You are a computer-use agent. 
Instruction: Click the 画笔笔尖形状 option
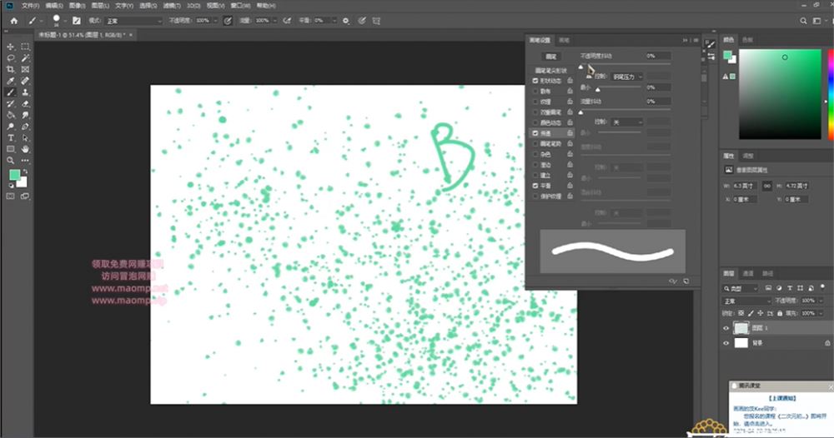click(x=550, y=70)
